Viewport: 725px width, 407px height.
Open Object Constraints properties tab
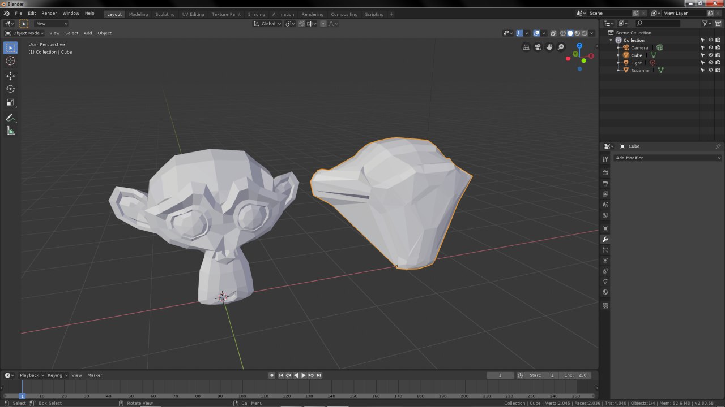[605, 271]
